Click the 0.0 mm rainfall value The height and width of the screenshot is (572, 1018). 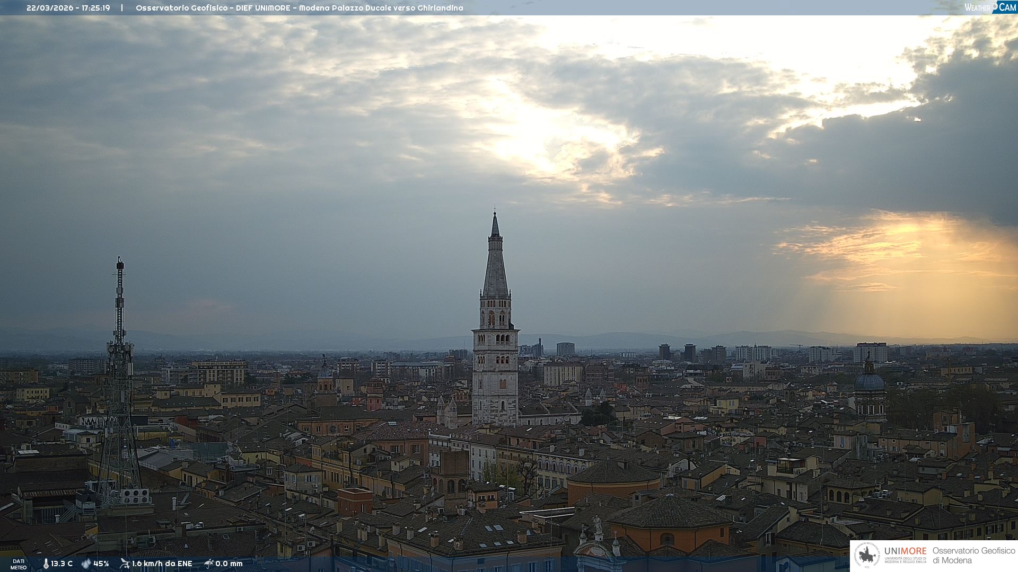coord(229,564)
